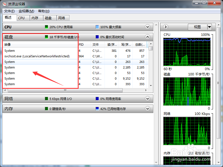Open the 帮助(H) menu
This screenshot has width=223, height=167.
pyautogui.click(x=44, y=11)
